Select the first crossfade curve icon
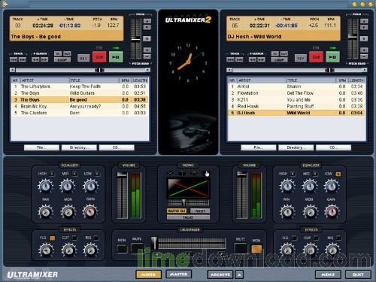 (x=171, y=173)
